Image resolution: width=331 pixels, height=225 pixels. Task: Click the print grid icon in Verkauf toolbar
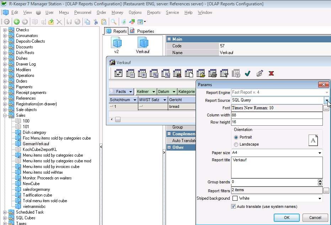[x=213, y=73]
